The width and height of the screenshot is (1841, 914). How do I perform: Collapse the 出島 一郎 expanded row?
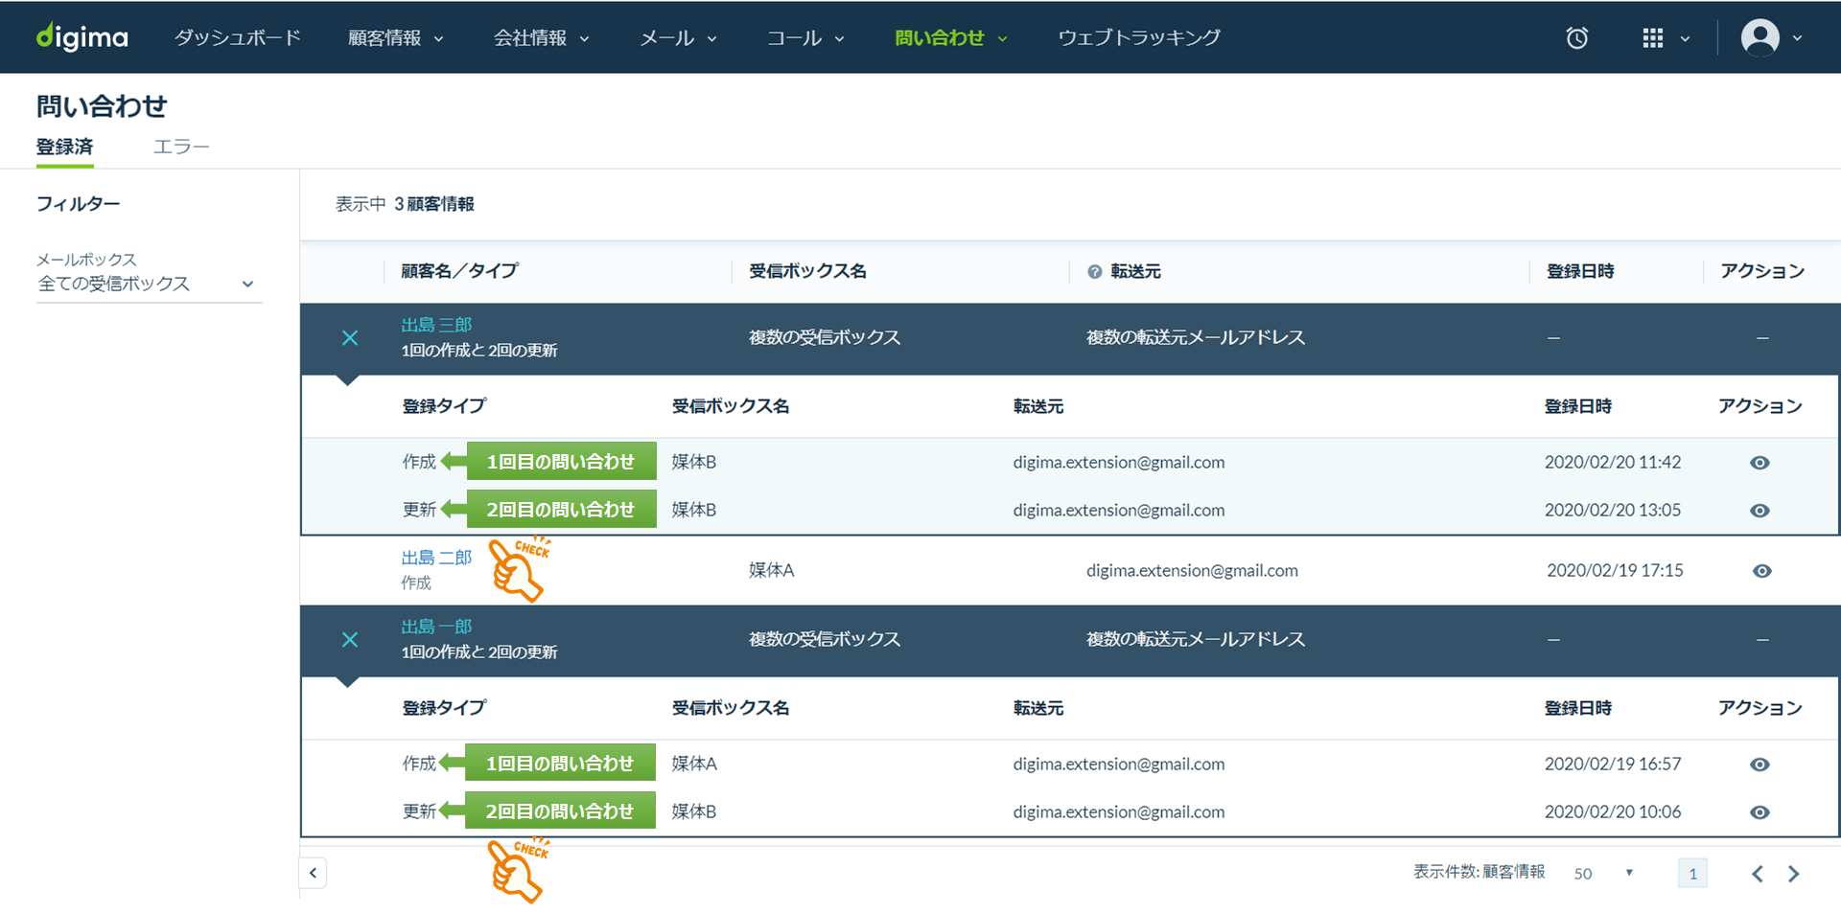click(350, 640)
